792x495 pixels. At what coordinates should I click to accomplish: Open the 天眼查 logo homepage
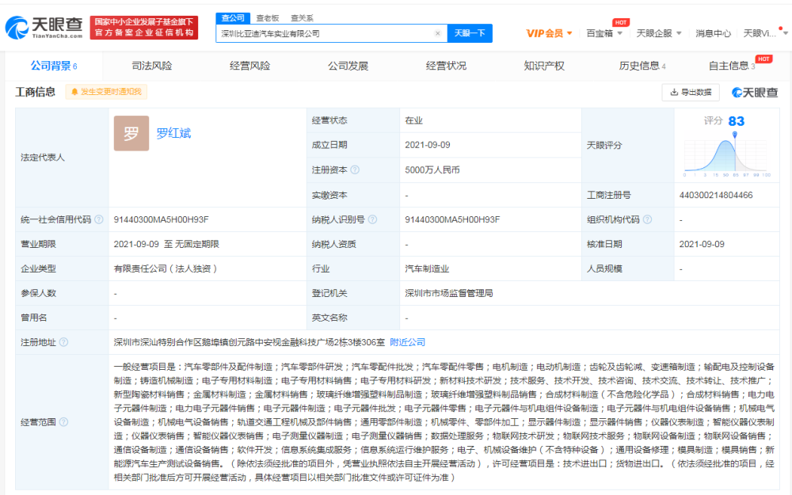[44, 27]
